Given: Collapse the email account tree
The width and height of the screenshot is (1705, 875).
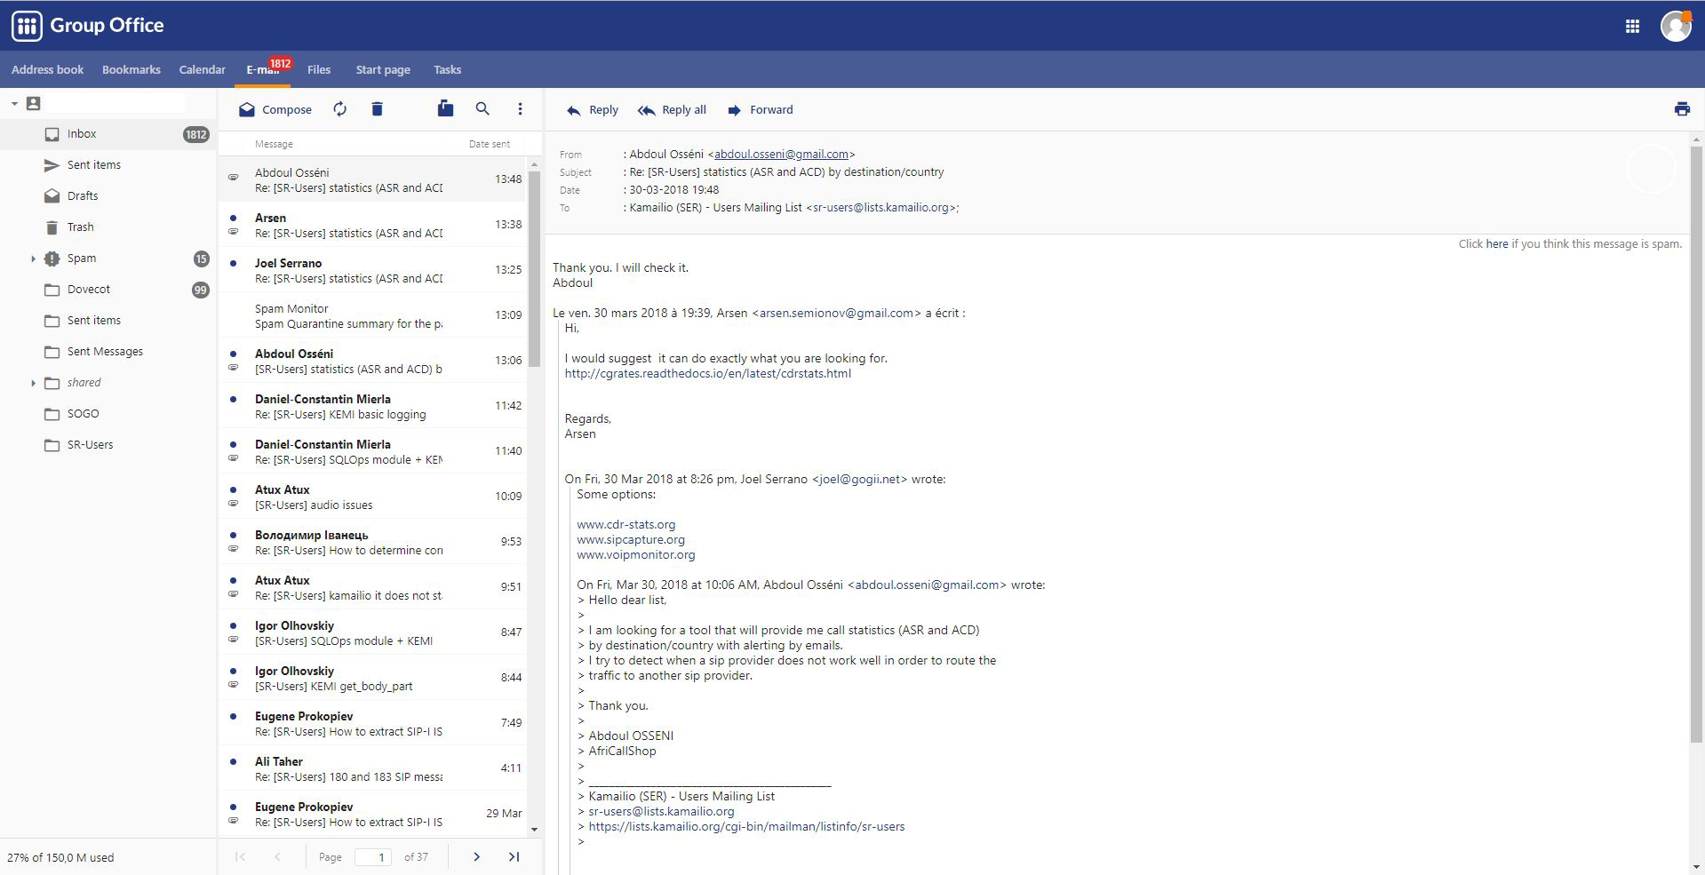Looking at the screenshot, I should [x=14, y=104].
